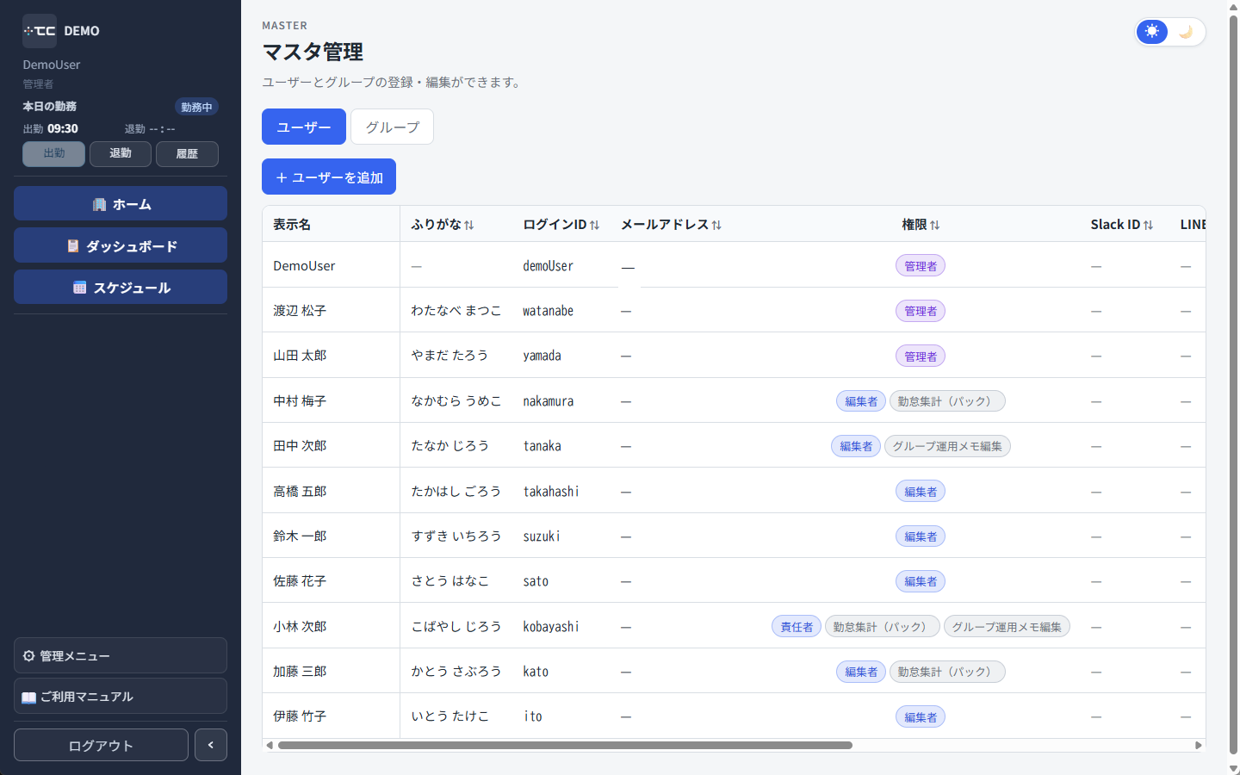Click the kato login ID cell

[536, 672]
